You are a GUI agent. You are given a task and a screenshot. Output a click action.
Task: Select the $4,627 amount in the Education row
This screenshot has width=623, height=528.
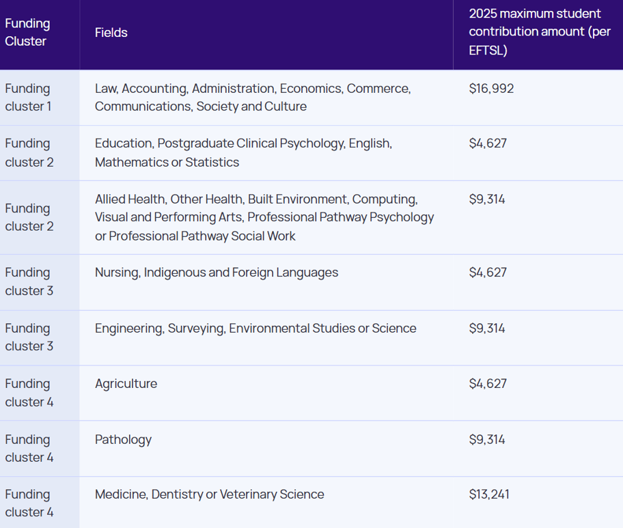click(x=488, y=144)
